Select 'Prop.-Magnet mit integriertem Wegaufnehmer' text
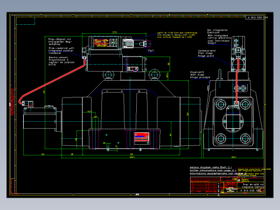This screenshot has width=280, height=210. pyautogui.click(x=60, y=41)
